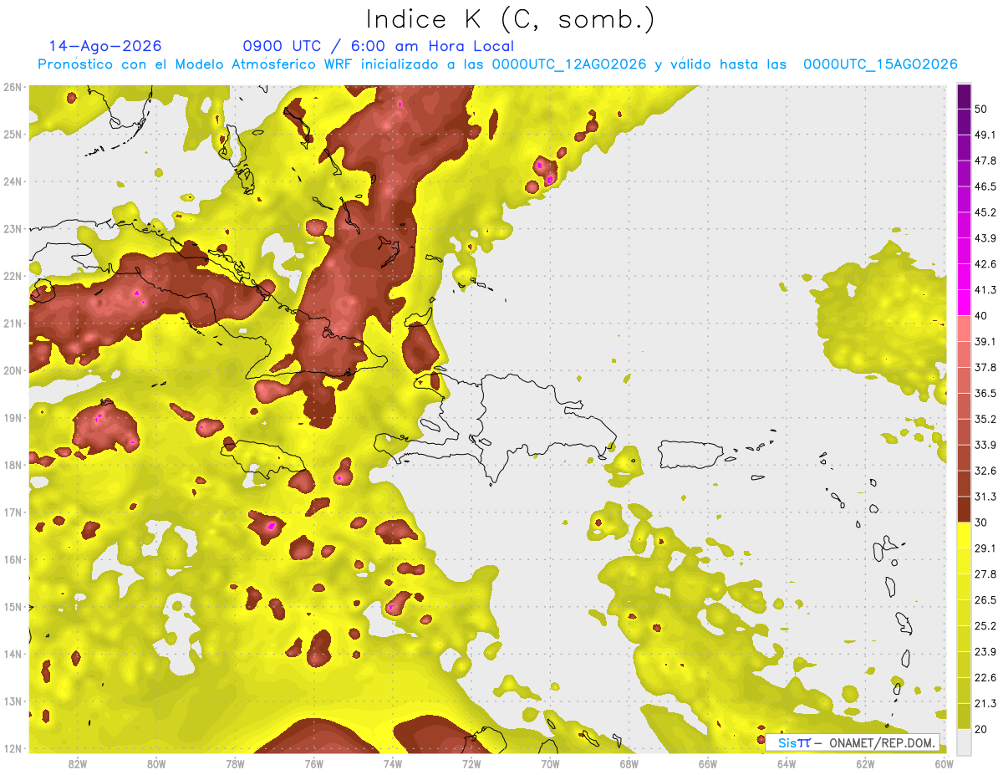Viewport: 1003px width, 775px height.
Task: Click the "27.8" colorbar value
Action: 985,574
